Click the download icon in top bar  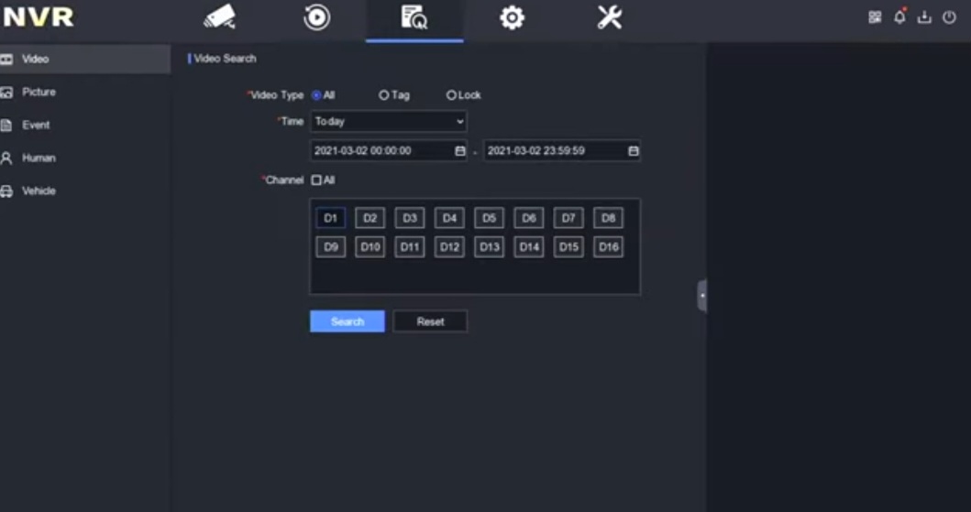[924, 17]
